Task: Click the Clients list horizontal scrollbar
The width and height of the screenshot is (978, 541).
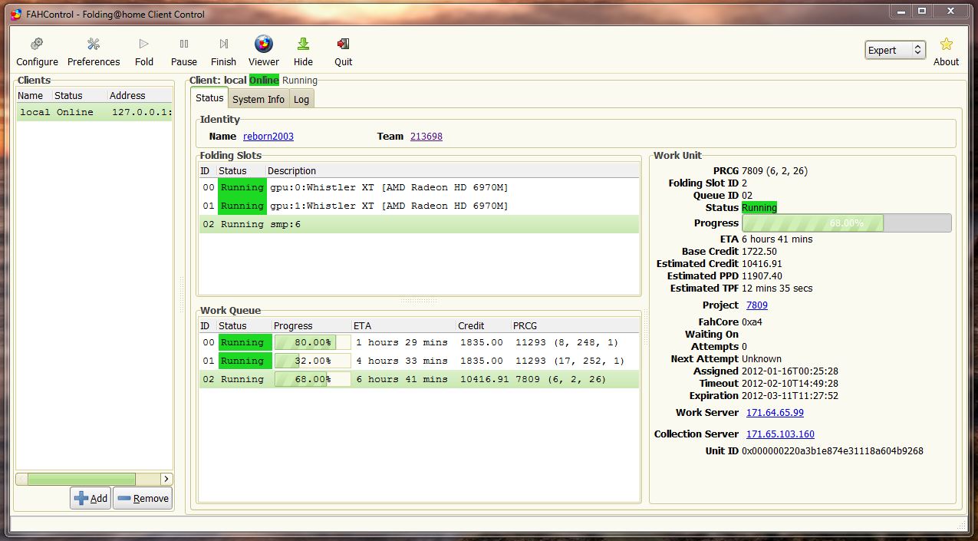Action: 94,479
